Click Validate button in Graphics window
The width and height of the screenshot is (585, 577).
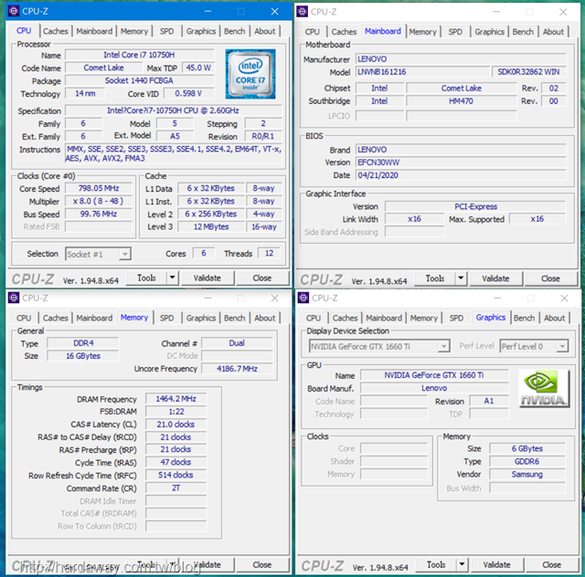coord(496,565)
